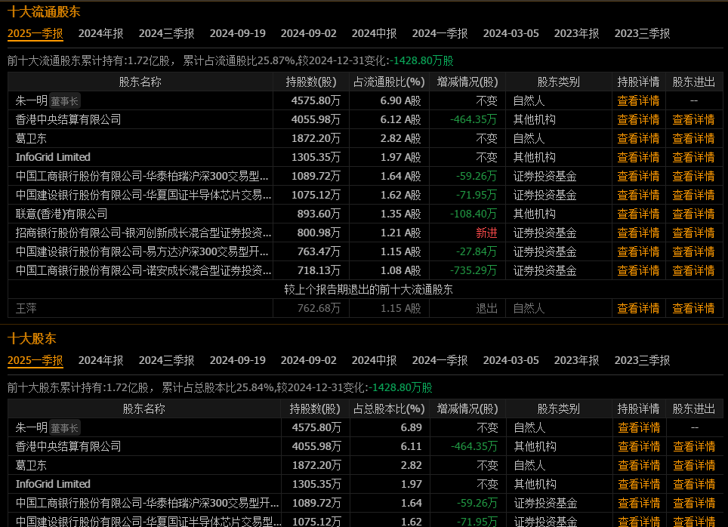Switch to 2024三季报 tab in 十大流通股东 section

166,33
